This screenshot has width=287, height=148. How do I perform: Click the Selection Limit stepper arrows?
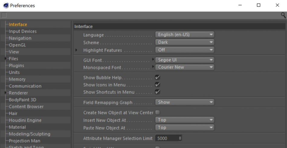(x=180, y=138)
